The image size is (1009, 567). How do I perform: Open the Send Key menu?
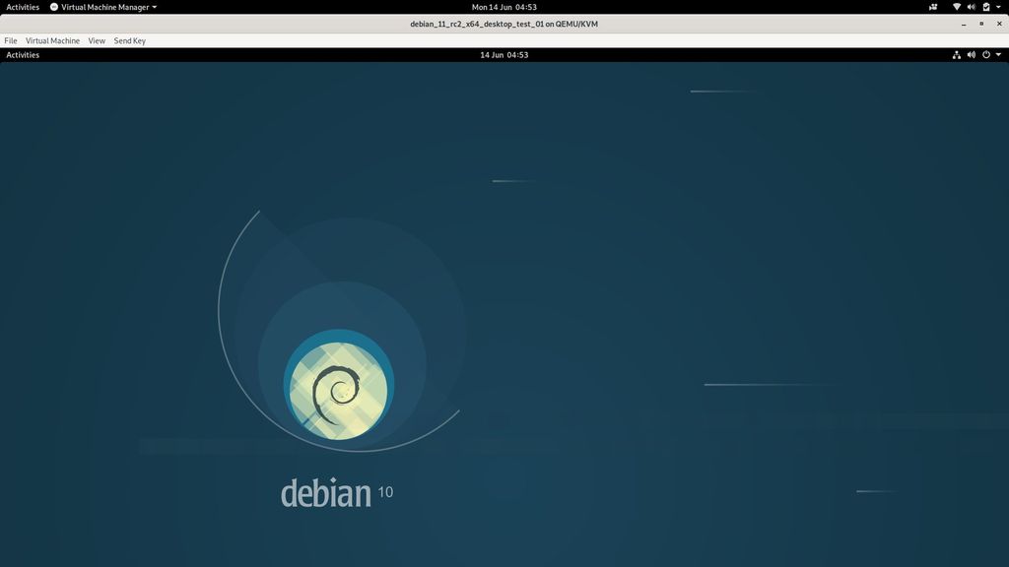pyautogui.click(x=129, y=40)
